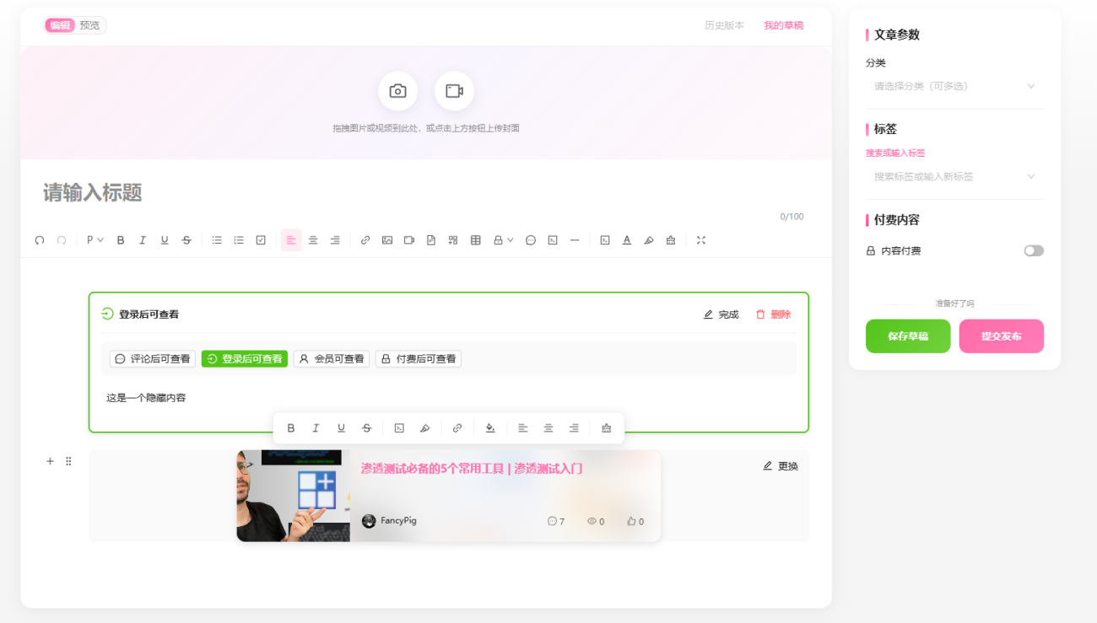Insert a task checklist from toolbar
Image resolution: width=1097 pixels, height=623 pixels.
click(x=261, y=240)
